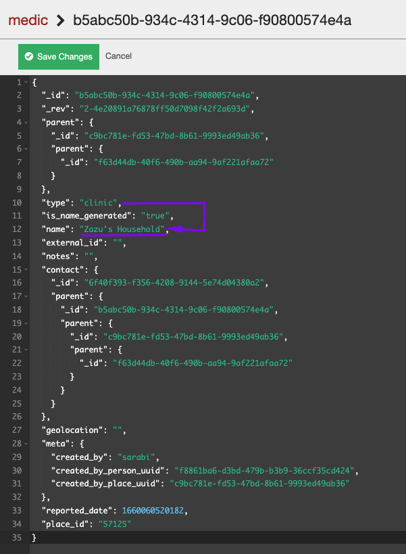Click the empty external_id value
The image size is (406, 554).
118,243
